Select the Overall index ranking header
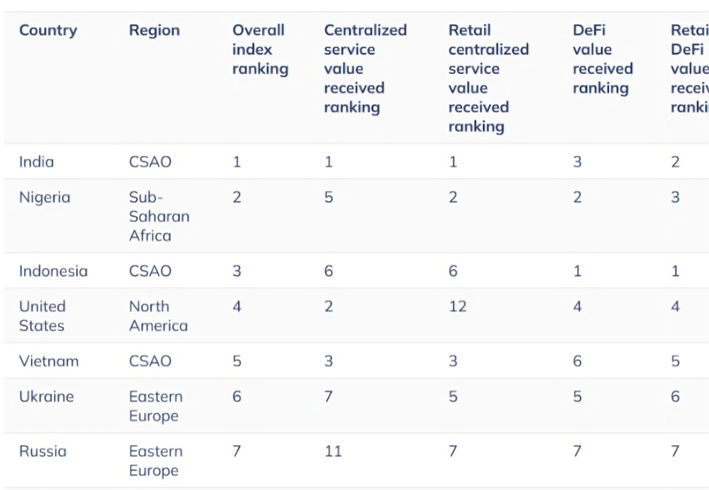This screenshot has height=490, width=709. click(x=260, y=50)
